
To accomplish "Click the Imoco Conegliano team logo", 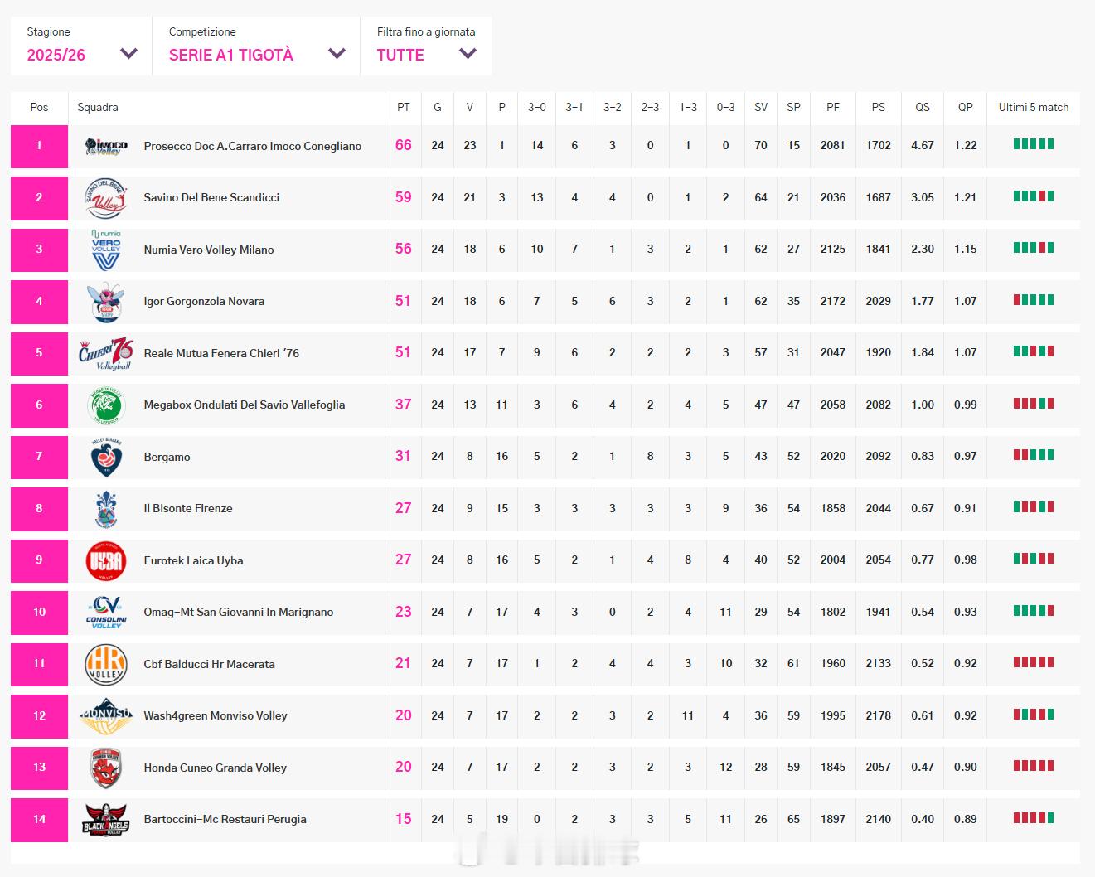I will pos(106,147).
